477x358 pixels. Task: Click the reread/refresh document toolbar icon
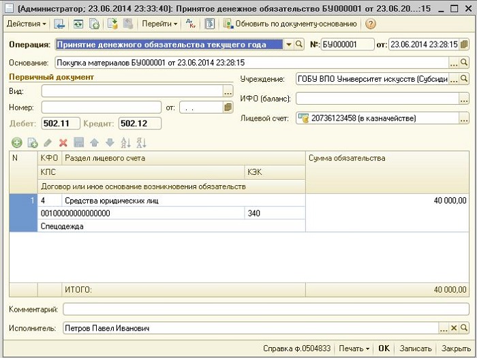78,24
